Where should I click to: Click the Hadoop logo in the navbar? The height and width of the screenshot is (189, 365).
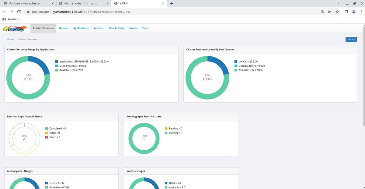[14, 28]
